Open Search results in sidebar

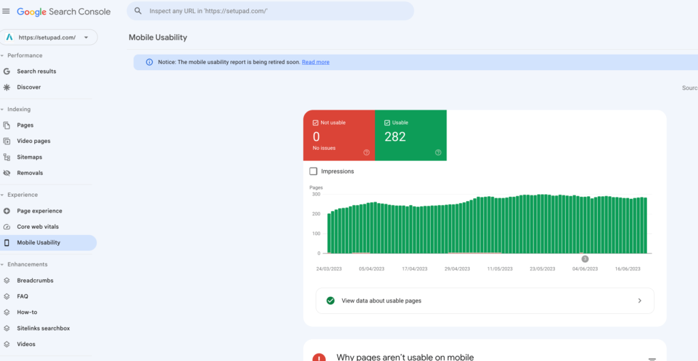[36, 72]
